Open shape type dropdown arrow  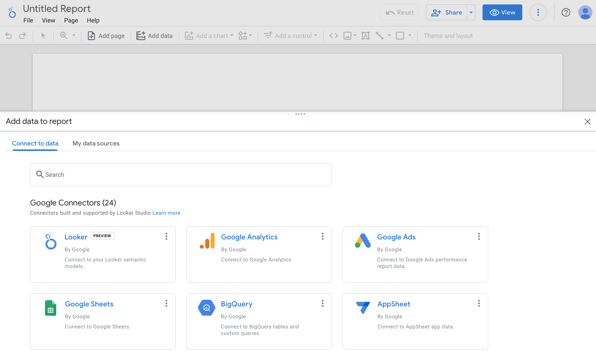pyautogui.click(x=410, y=36)
